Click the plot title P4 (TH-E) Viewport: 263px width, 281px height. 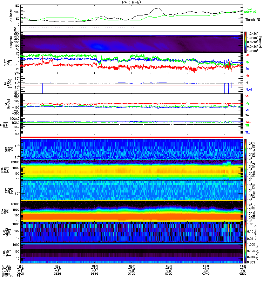click(x=131, y=2)
